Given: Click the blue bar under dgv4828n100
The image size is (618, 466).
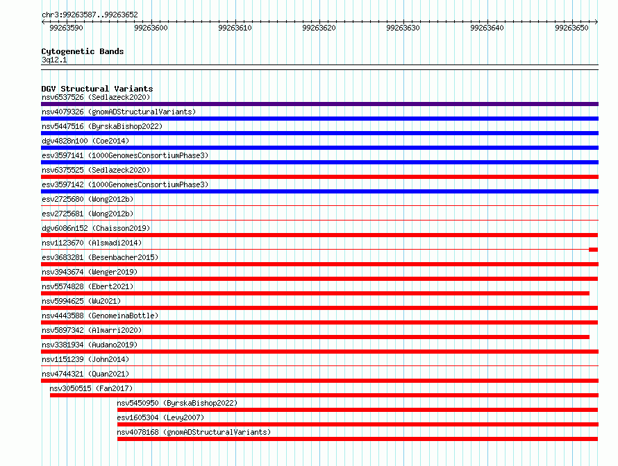Looking at the screenshot, I should pos(319,148).
